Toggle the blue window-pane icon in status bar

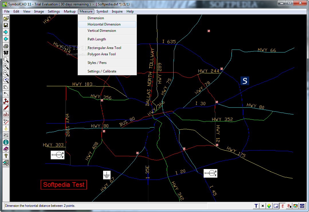pyautogui.click(x=276, y=206)
